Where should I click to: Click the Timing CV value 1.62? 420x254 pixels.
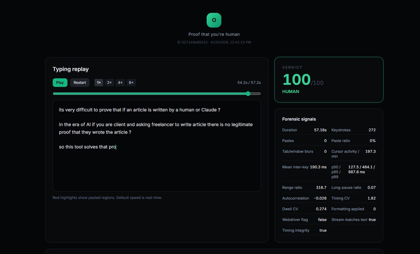pos(372,198)
